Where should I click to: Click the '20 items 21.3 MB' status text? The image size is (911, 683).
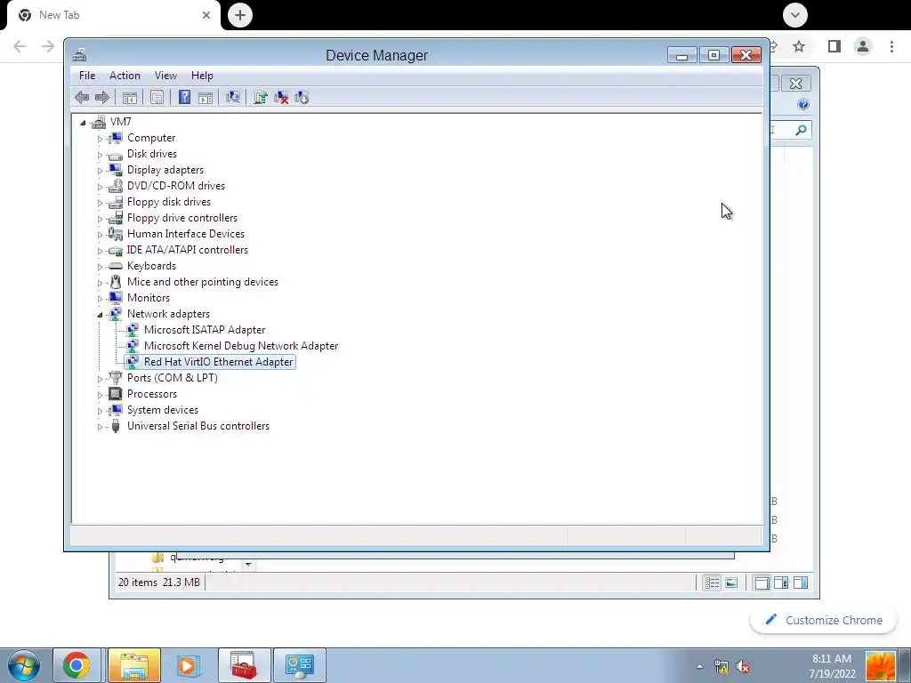click(158, 583)
